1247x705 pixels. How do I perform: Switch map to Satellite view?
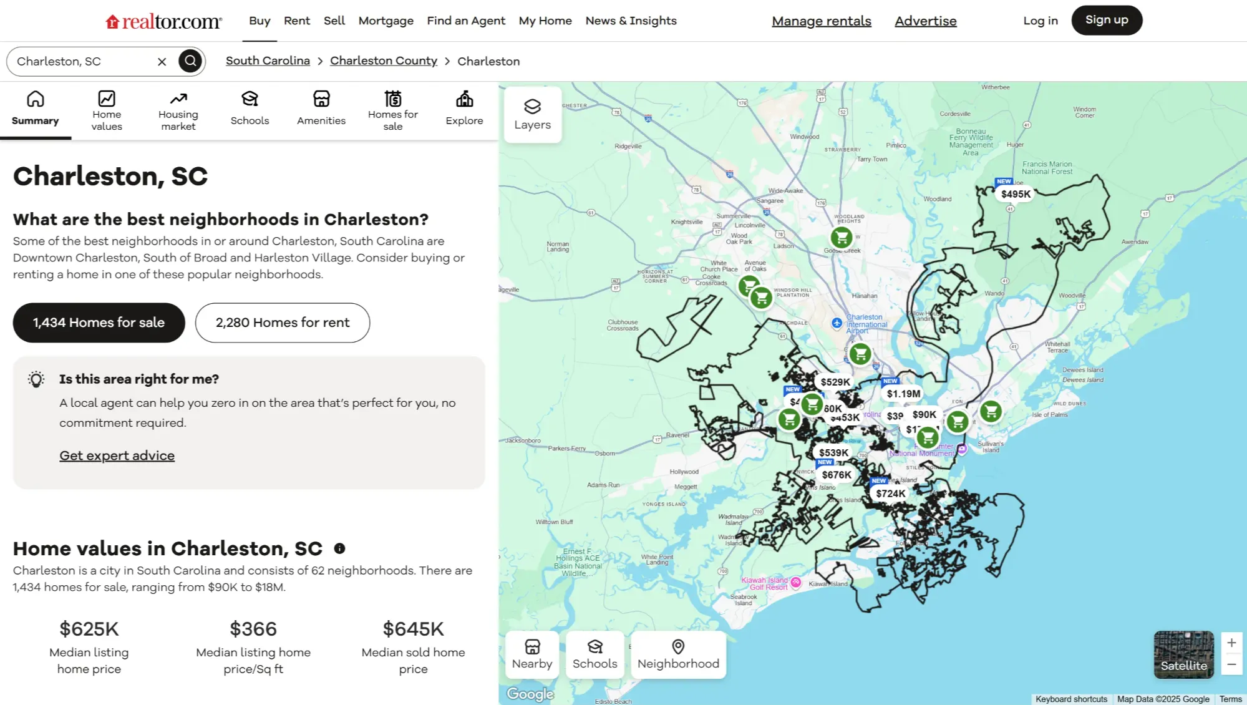coord(1183,654)
